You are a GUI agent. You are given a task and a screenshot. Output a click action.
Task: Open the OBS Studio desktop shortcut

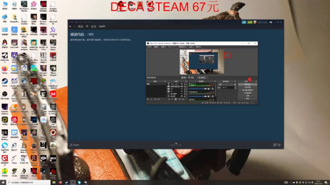pyautogui.click(x=5, y=95)
